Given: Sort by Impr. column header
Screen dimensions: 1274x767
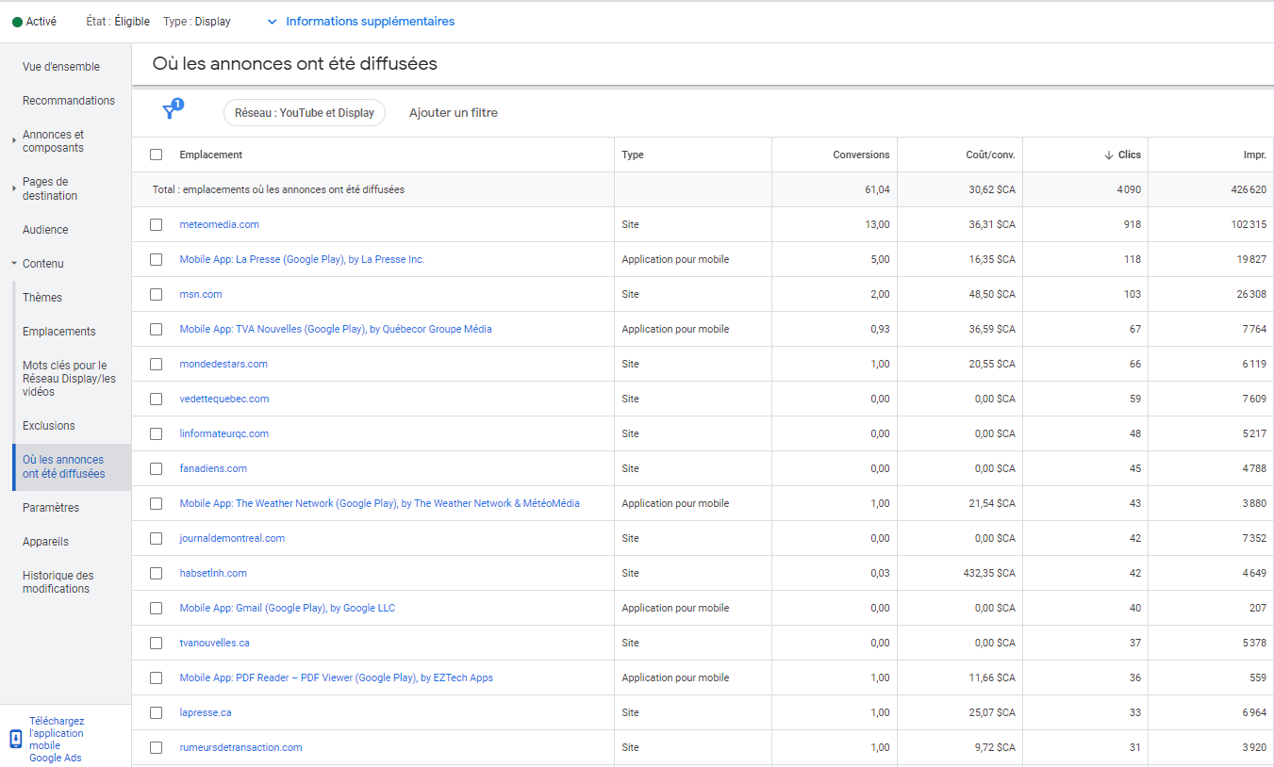Looking at the screenshot, I should click(x=1255, y=155).
